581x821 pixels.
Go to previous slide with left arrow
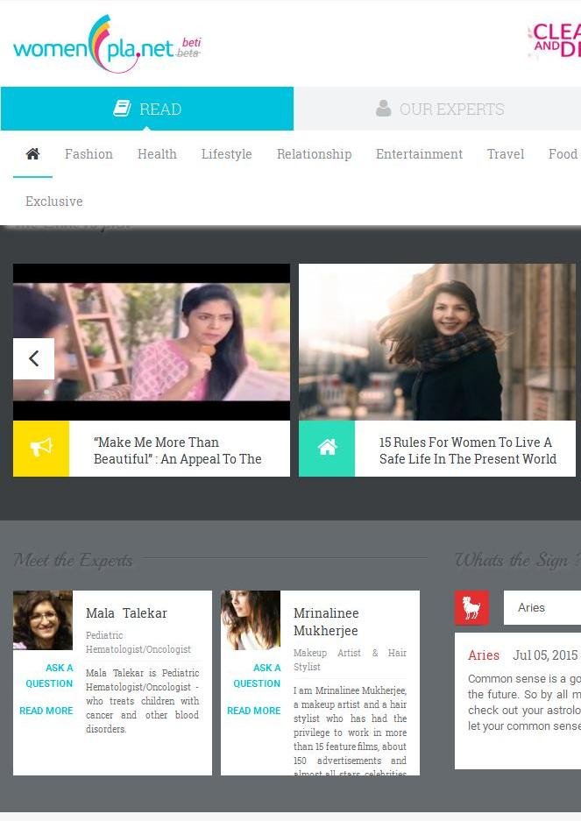[33, 358]
